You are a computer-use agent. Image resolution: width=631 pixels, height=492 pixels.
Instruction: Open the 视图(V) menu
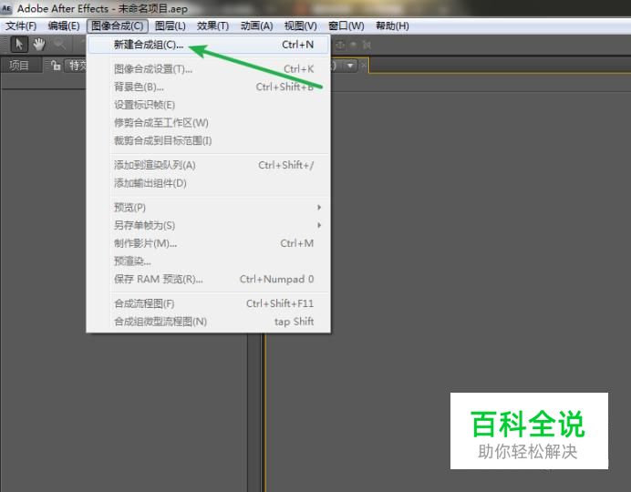tap(301, 26)
